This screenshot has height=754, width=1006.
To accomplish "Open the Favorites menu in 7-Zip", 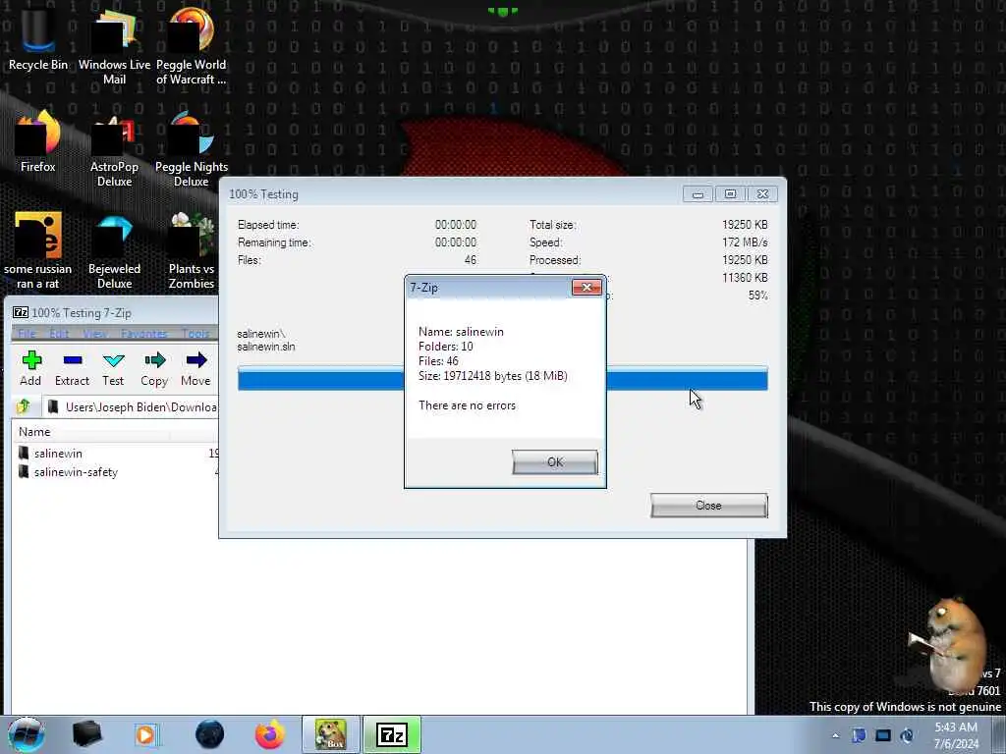I will point(143,334).
